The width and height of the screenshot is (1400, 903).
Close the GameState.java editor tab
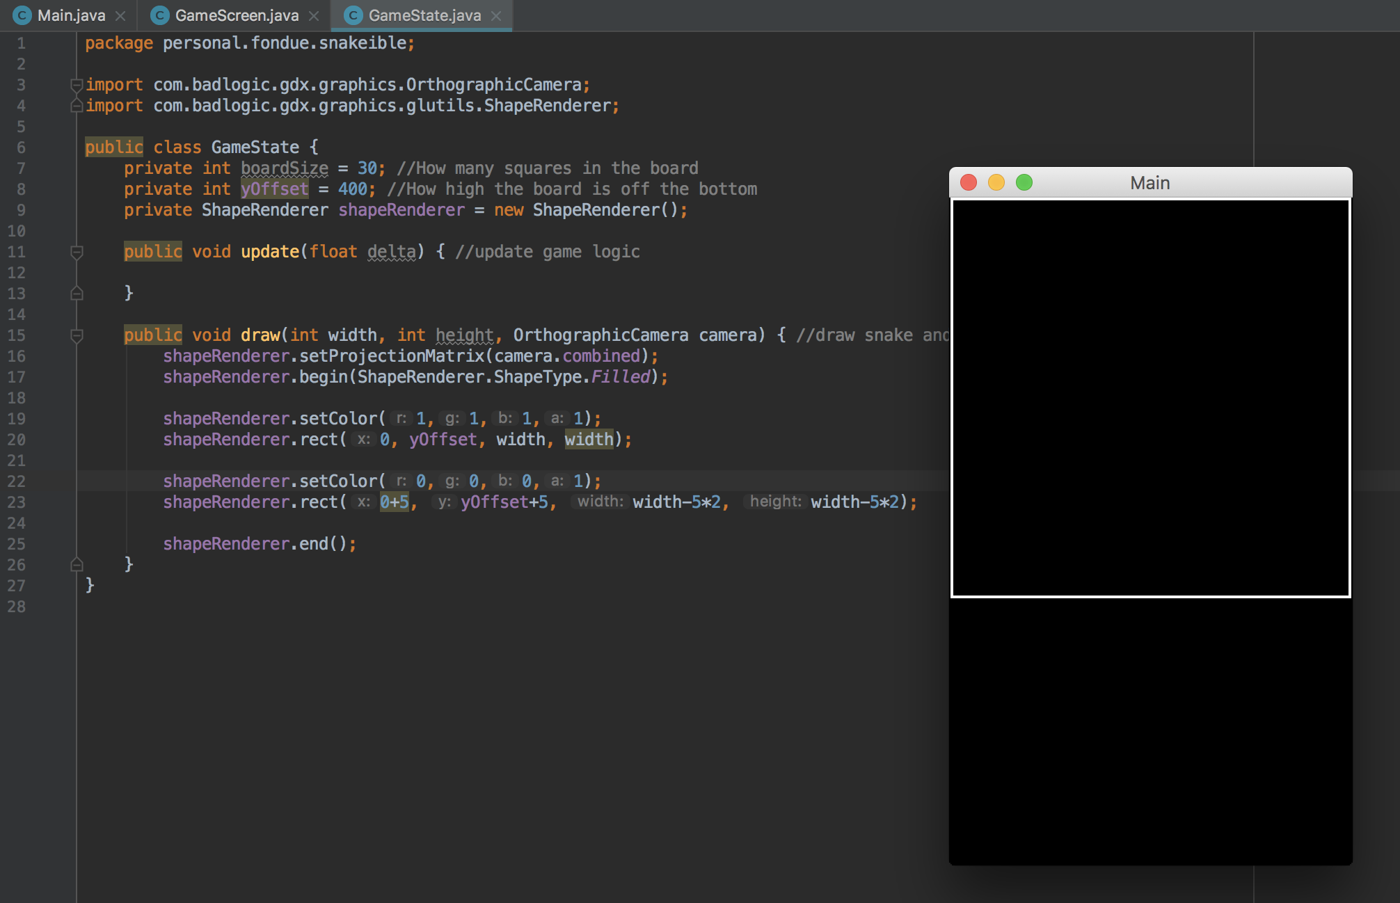point(496,15)
